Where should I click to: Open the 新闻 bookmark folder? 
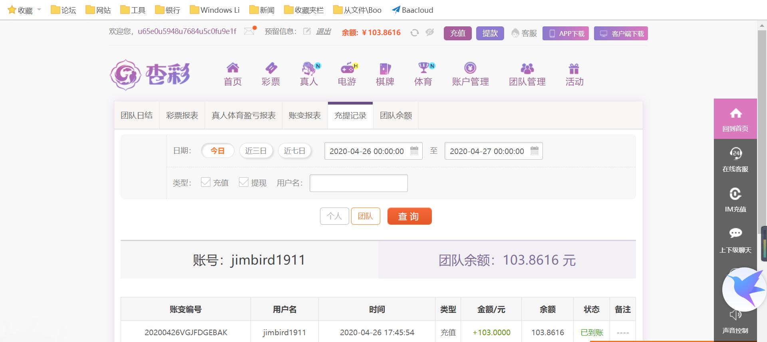262,10
